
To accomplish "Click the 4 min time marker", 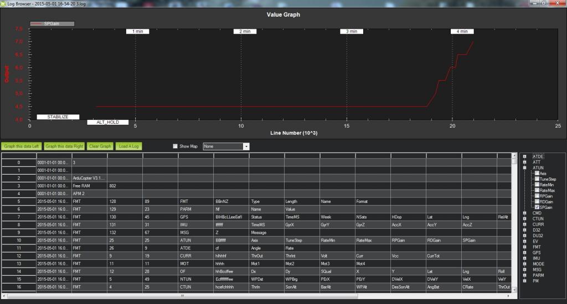I will point(462,32).
